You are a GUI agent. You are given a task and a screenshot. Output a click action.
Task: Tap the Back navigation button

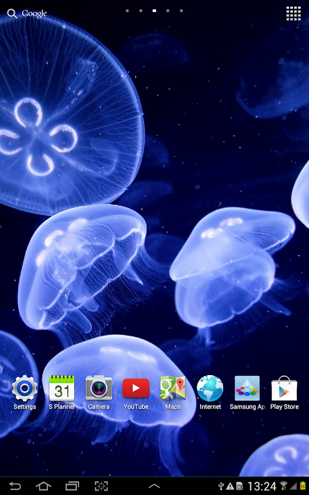[14, 486]
